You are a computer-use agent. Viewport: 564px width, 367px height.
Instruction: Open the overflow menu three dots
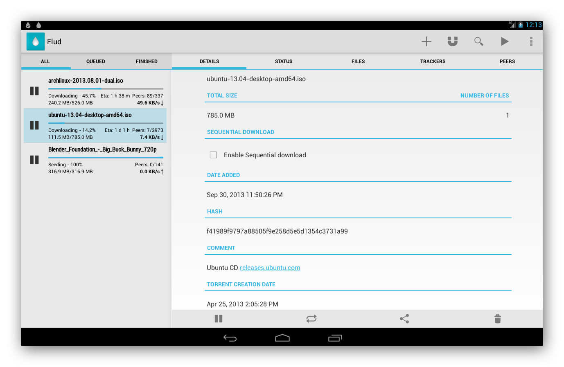click(x=531, y=41)
